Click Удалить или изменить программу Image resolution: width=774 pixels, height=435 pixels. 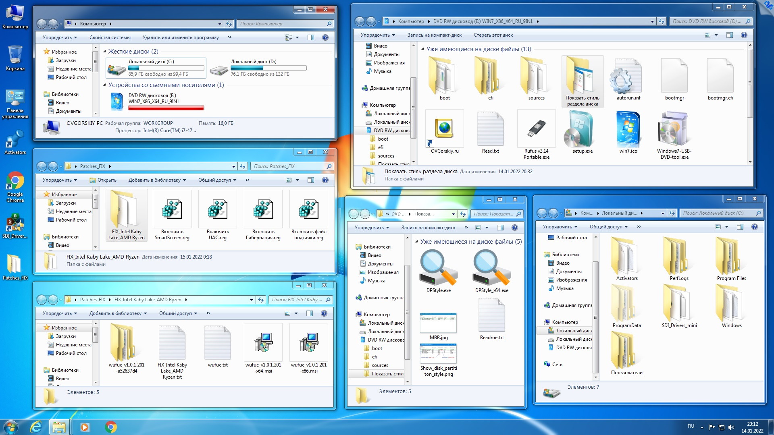click(180, 37)
